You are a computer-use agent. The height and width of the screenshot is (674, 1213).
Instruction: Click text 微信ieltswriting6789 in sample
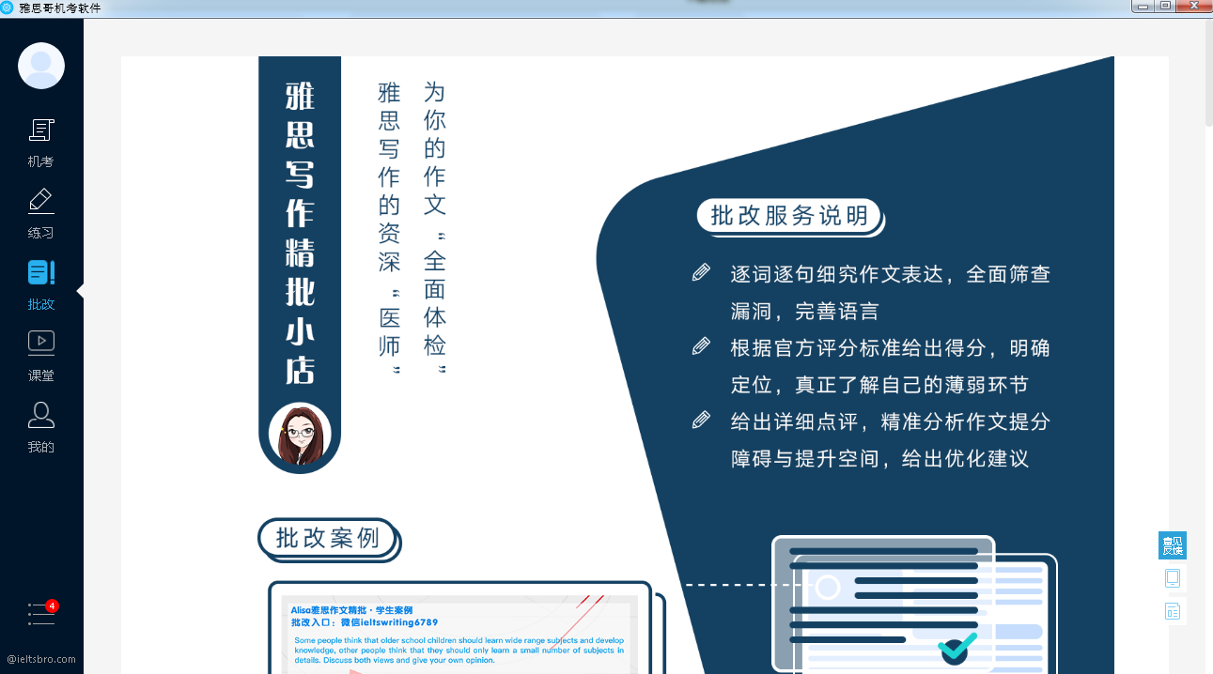[390, 622]
